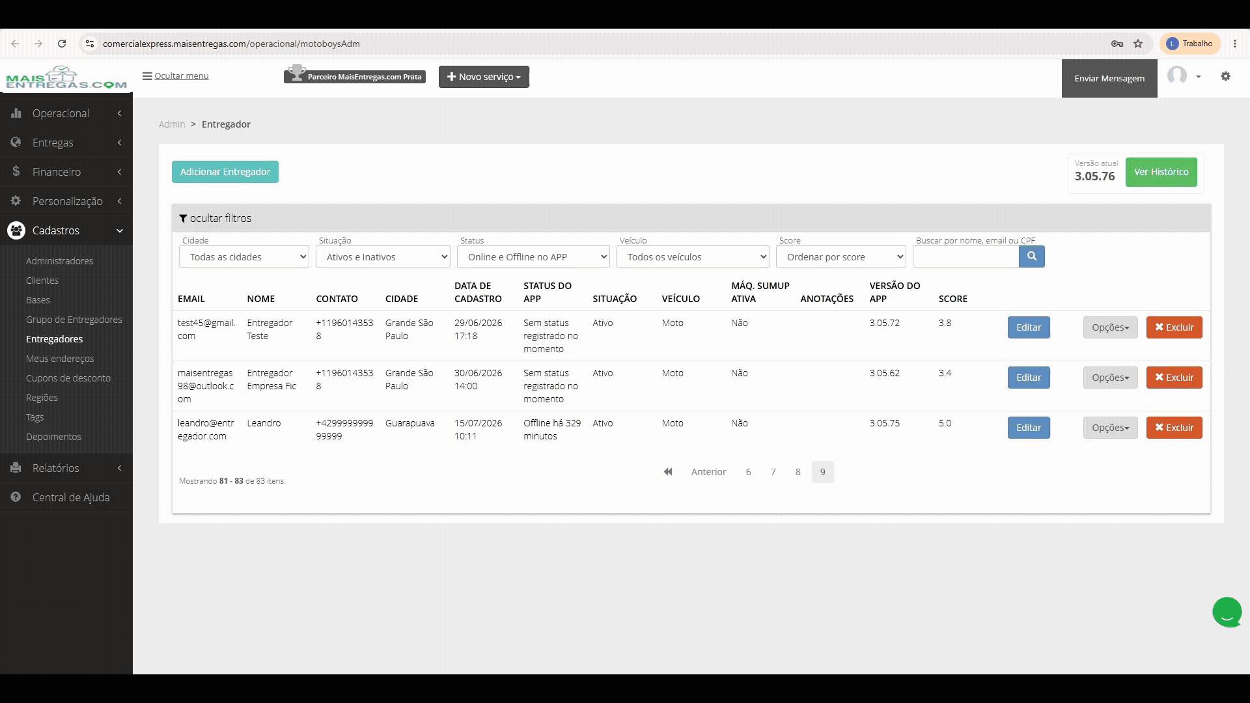Focus the name, email or CPF search field

[965, 257]
